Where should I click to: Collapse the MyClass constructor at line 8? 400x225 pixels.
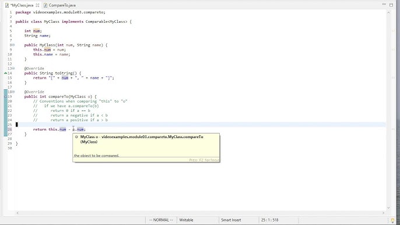(13, 45)
